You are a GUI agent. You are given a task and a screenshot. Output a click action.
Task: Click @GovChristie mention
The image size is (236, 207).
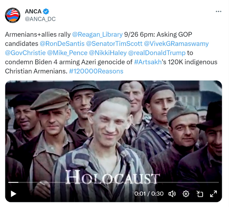[25, 53]
